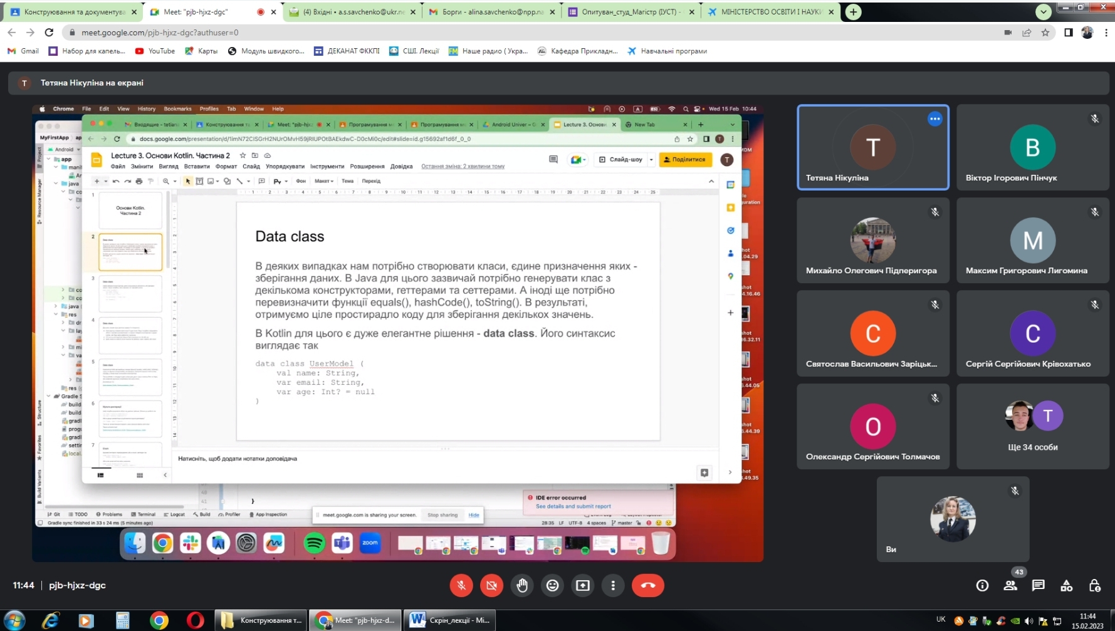The image size is (1115, 631).
Task: Click Слайд-шоу button in shared screen
Action: point(621,160)
